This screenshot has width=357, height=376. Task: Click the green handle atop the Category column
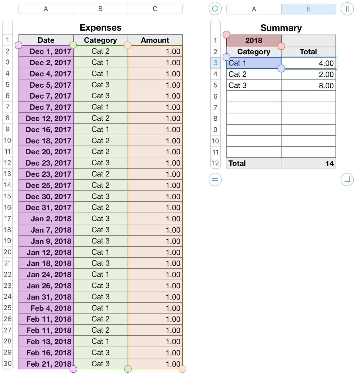pos(73,45)
